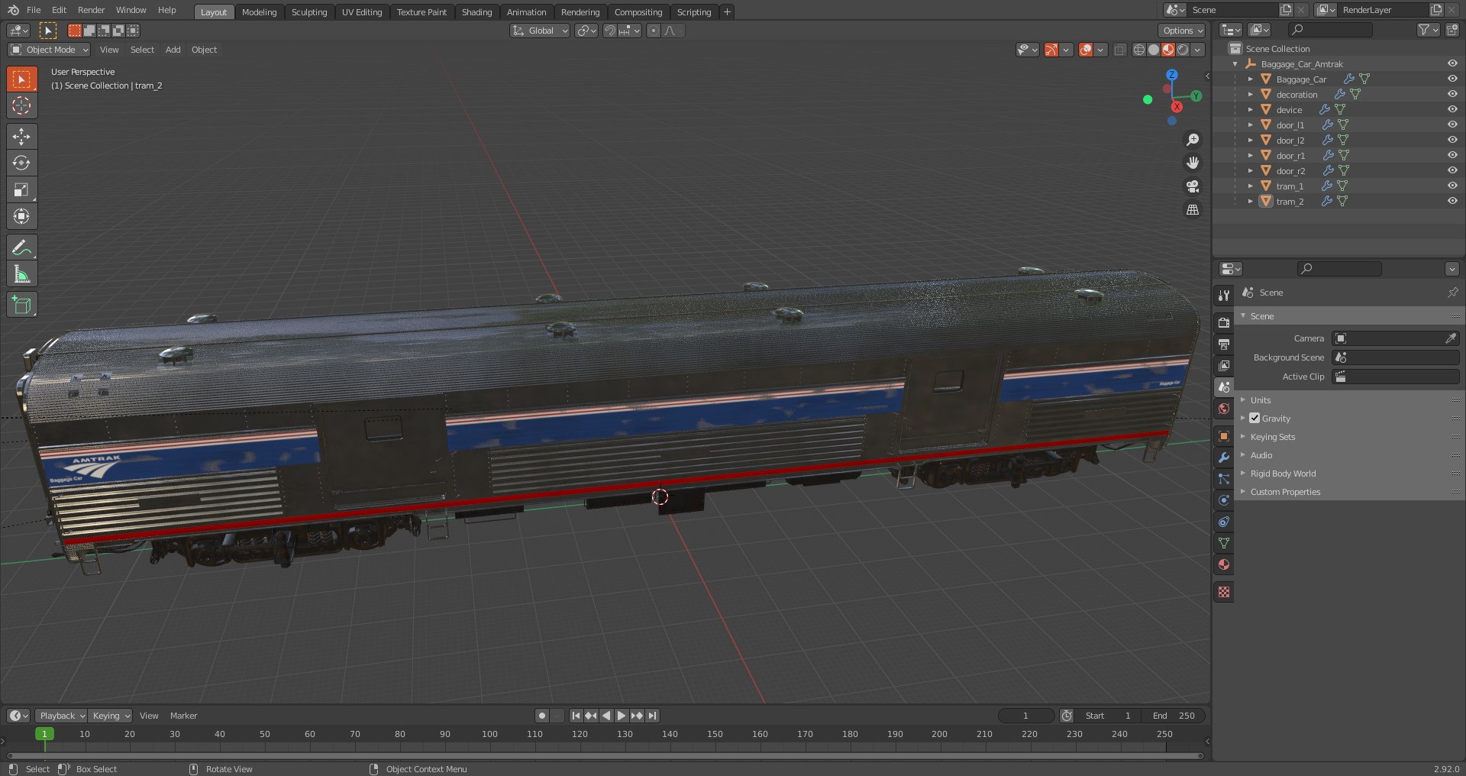
Task: Click the timeline horizontal scrollbar
Action: pos(604,755)
